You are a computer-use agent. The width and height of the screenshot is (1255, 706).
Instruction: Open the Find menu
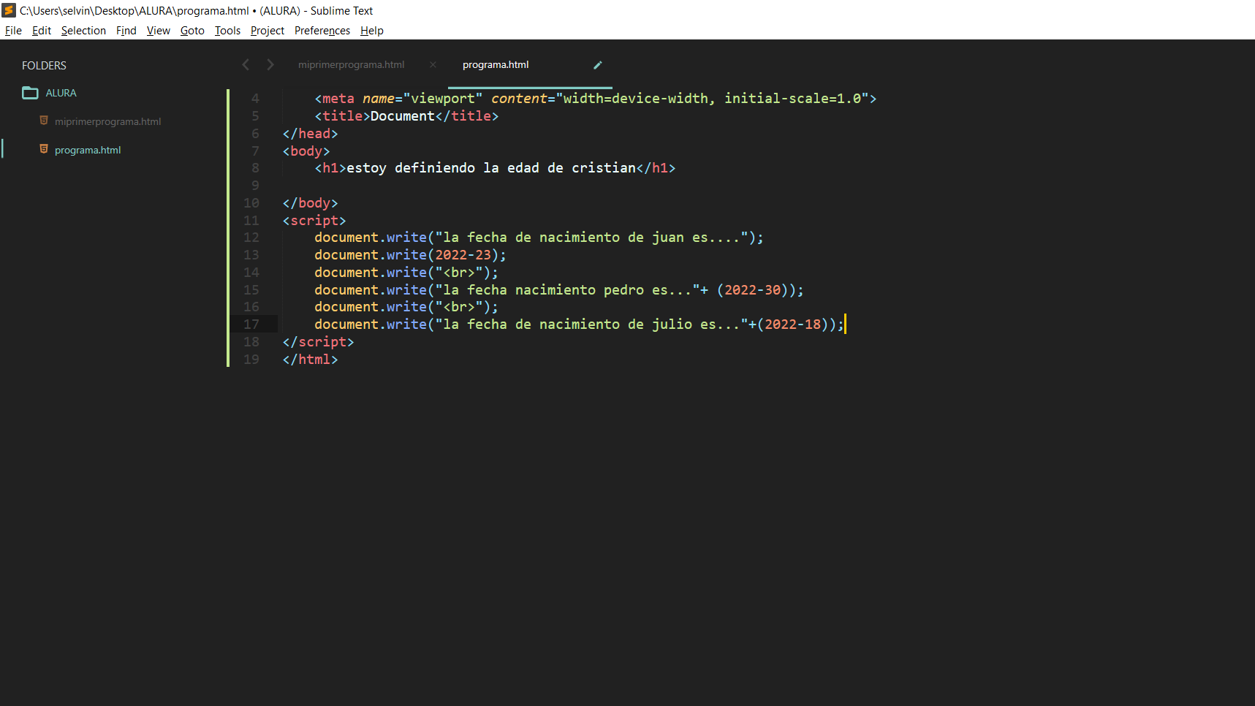point(126,31)
